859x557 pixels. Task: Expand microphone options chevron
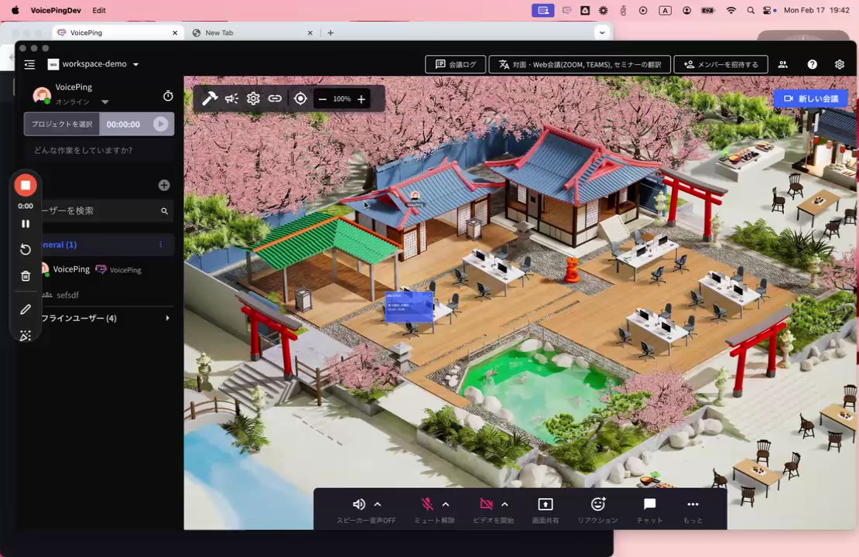point(446,504)
